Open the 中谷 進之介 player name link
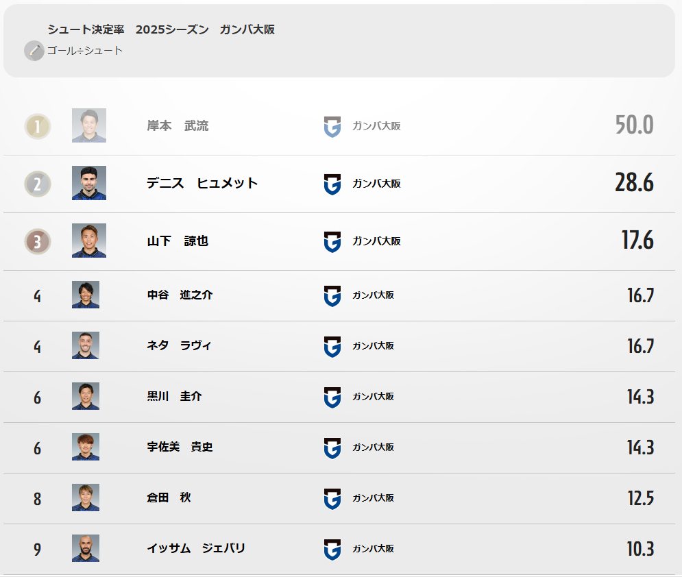This screenshot has height=577, width=682. 180,295
